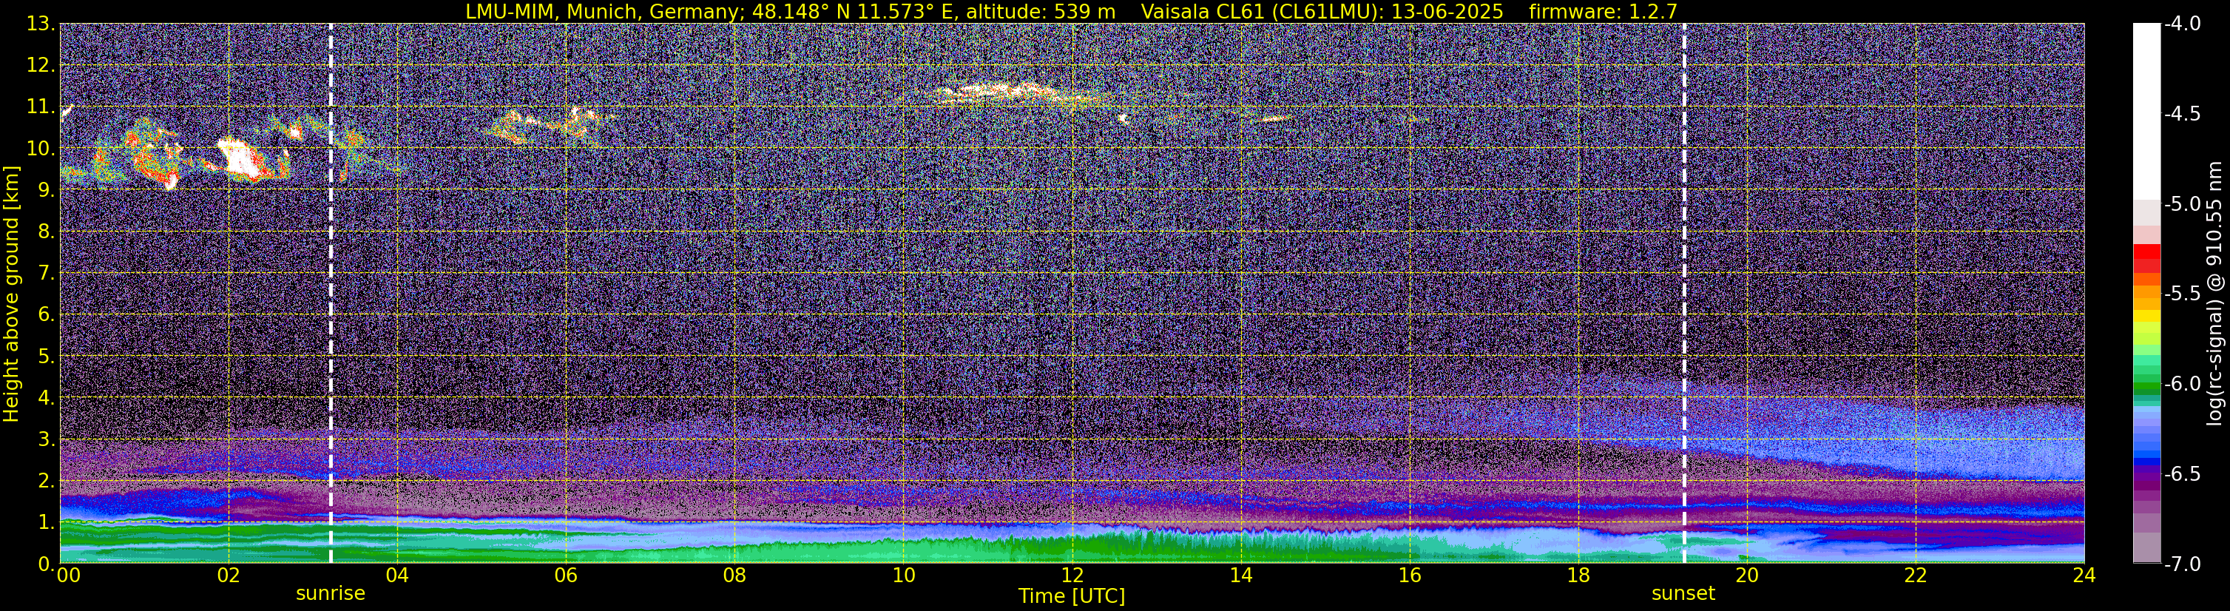This screenshot has height=611, width=2230.
Task: Click the '22' time axis tick label
Action: tap(1916, 575)
